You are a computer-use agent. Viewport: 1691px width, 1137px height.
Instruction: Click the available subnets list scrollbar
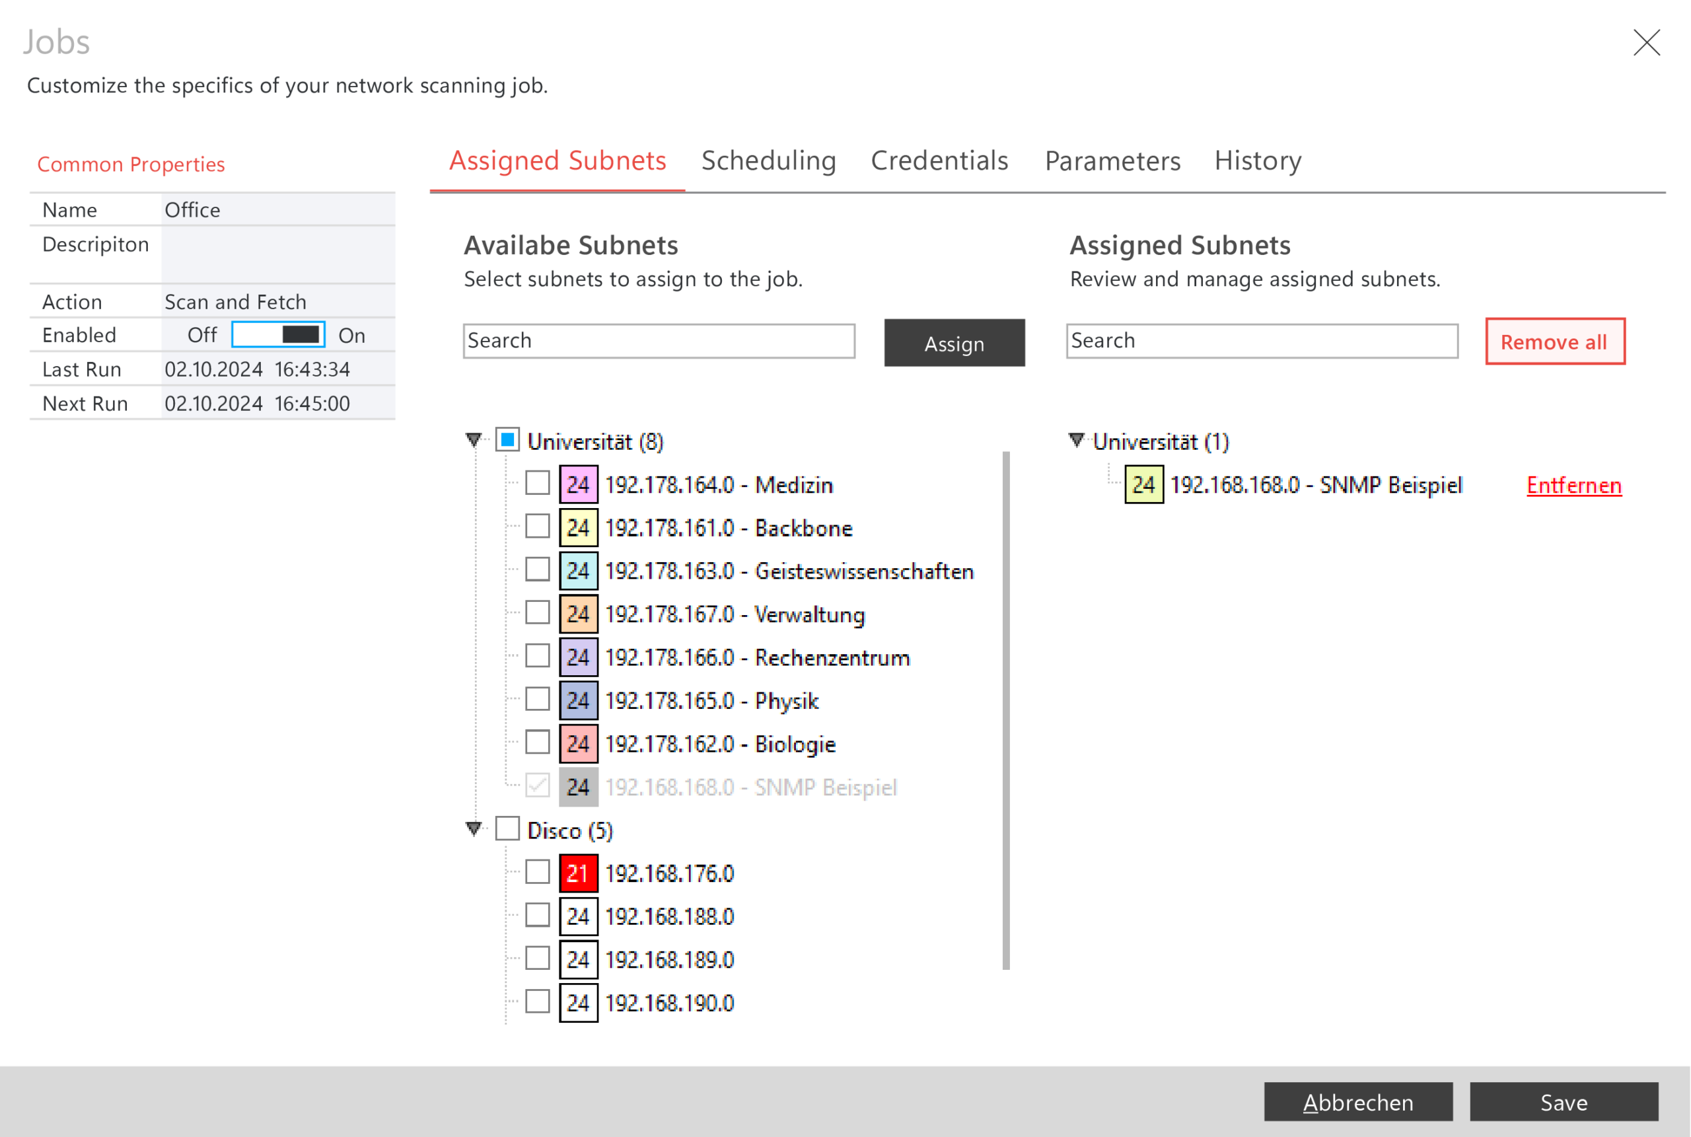coord(1006,711)
